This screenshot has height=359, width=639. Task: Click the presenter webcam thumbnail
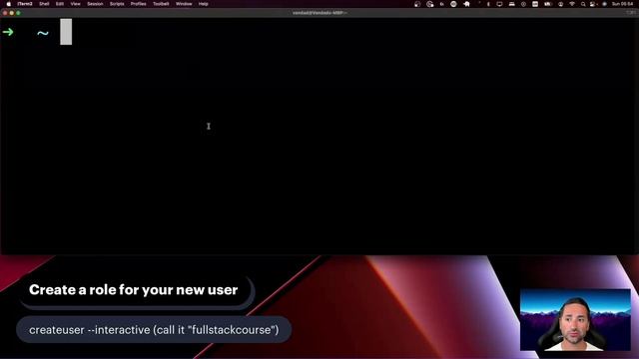(575, 320)
